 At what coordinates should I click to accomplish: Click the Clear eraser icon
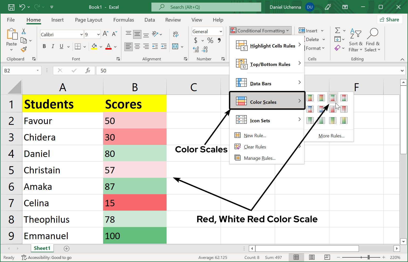click(x=337, y=48)
